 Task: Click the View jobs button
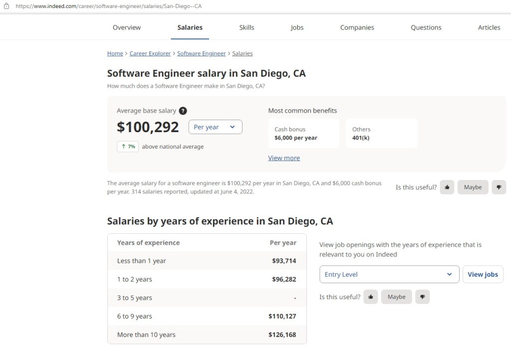coord(483,275)
